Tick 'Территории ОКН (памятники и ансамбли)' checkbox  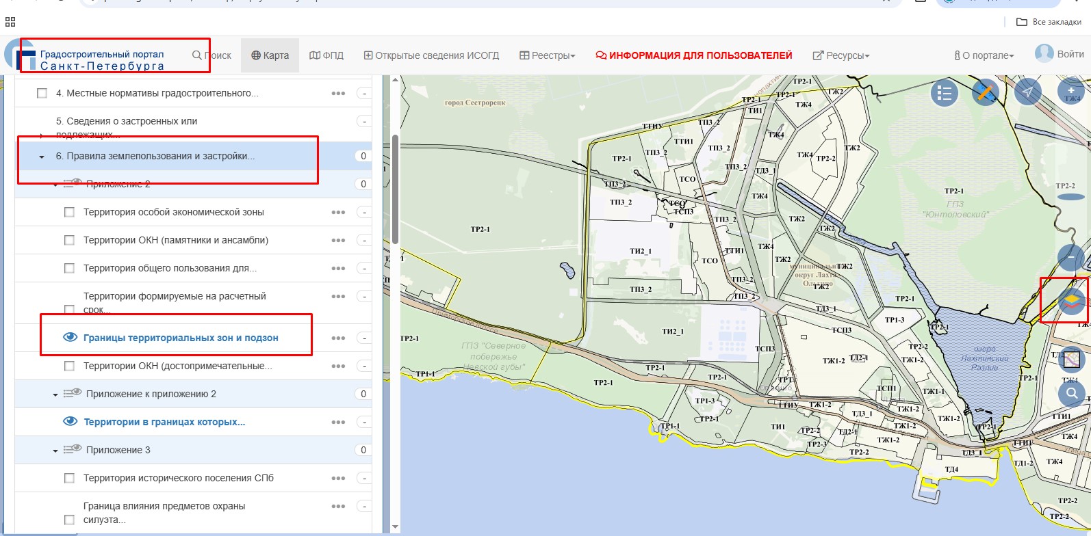(69, 241)
